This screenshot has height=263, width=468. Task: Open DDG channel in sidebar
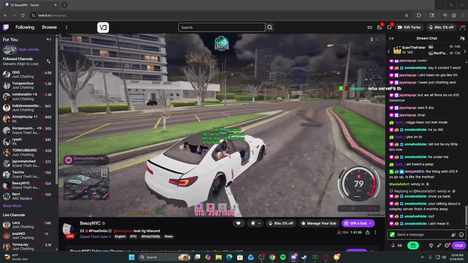(x=28, y=75)
